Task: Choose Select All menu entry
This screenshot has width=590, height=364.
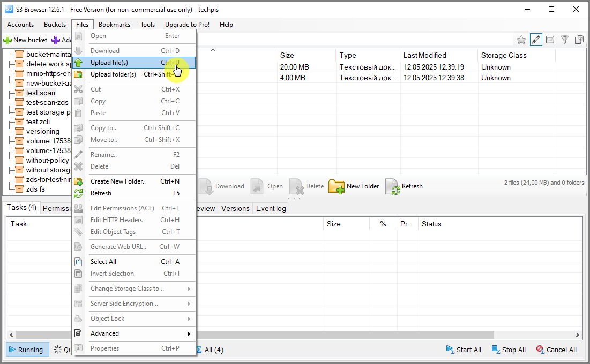Action: click(134, 262)
